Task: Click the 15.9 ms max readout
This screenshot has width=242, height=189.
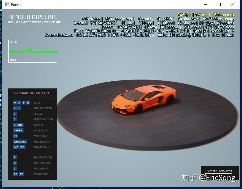Action: pos(223,15)
